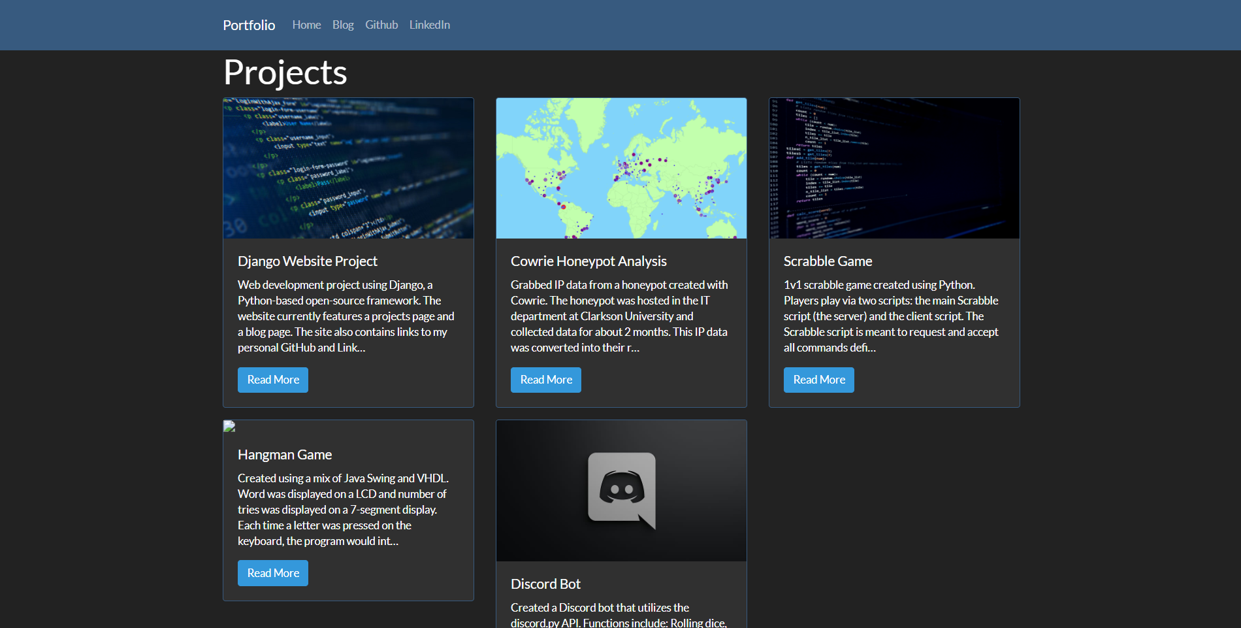1241x628 pixels.
Task: Click the Cowrie Honeypot world map image
Action: tap(621, 168)
